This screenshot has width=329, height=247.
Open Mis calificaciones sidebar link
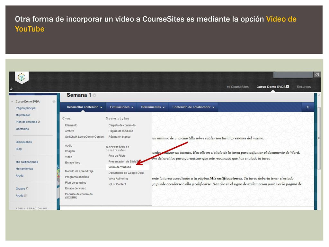point(27,162)
